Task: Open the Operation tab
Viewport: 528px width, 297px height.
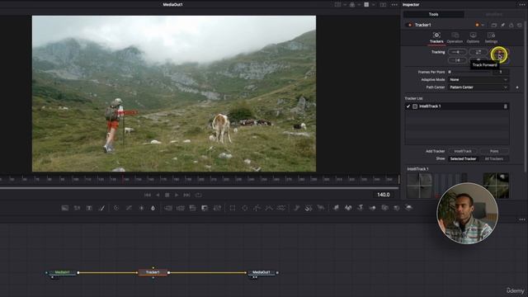Action: [x=455, y=38]
